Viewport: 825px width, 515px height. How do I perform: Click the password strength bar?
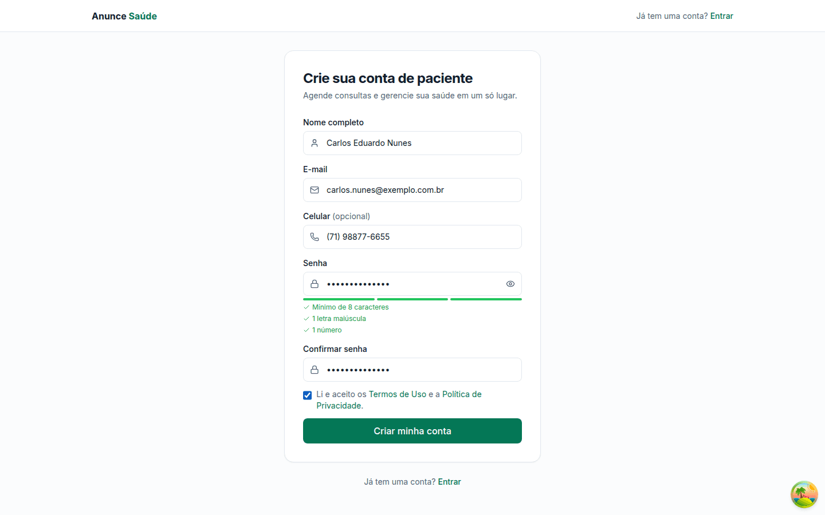coord(412,299)
